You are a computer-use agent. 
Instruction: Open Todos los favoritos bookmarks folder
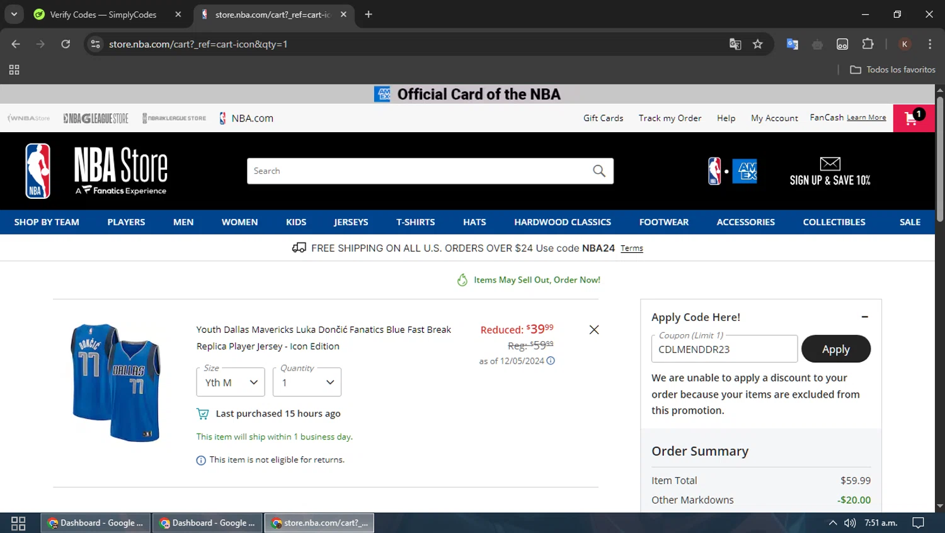tap(893, 70)
